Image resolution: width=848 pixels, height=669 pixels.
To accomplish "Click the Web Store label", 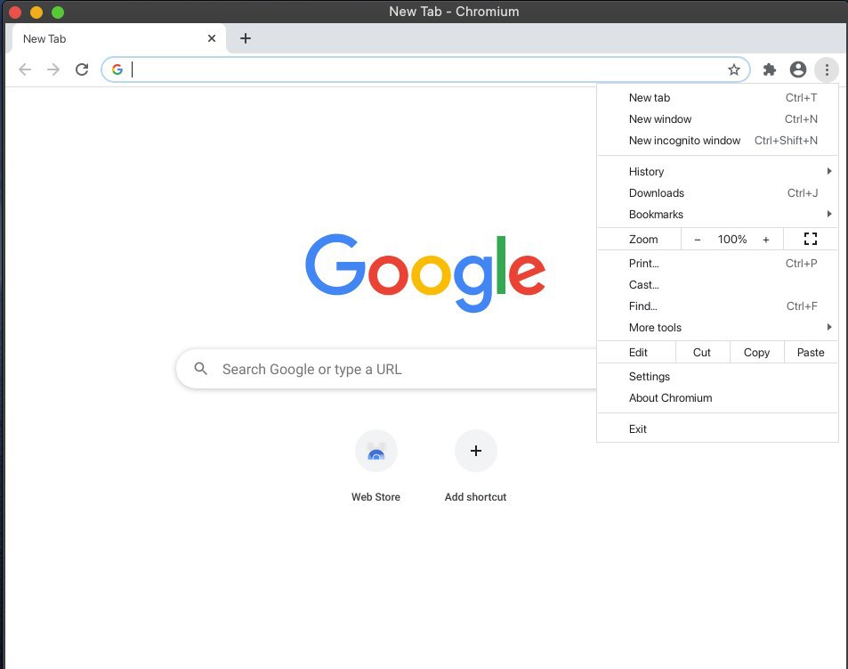I will click(x=376, y=497).
